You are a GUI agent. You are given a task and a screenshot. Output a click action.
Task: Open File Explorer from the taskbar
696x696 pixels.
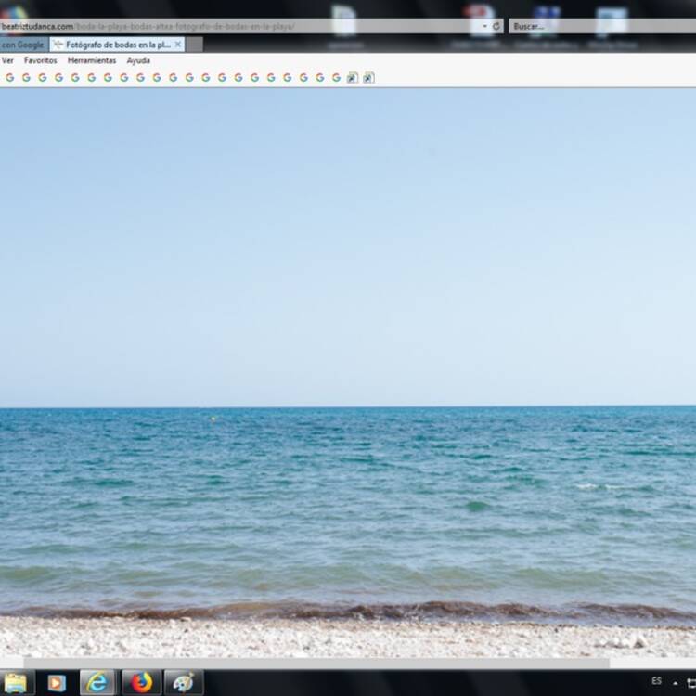[16, 683]
